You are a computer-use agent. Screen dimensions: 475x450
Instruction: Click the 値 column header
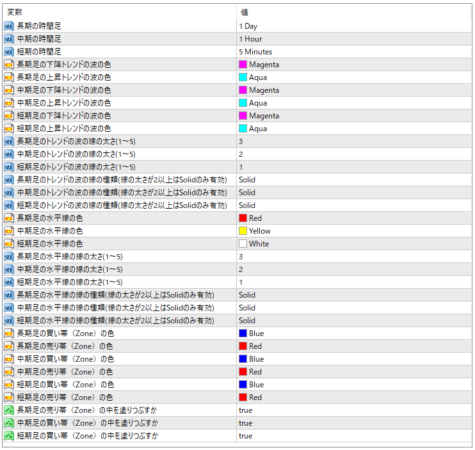[244, 12]
